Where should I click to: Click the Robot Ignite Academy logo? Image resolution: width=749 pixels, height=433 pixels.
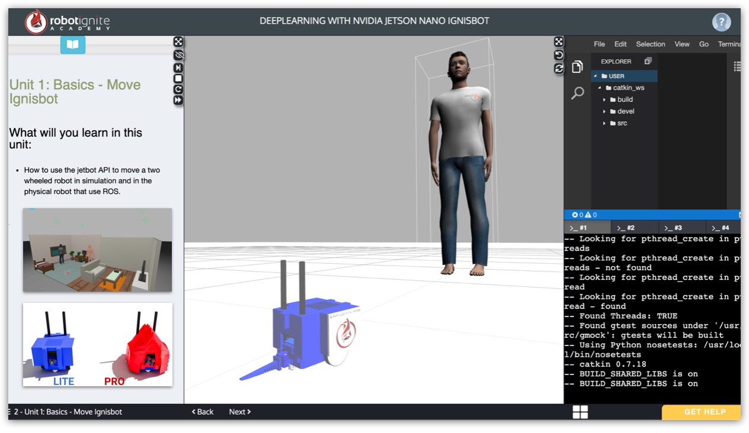pos(68,22)
